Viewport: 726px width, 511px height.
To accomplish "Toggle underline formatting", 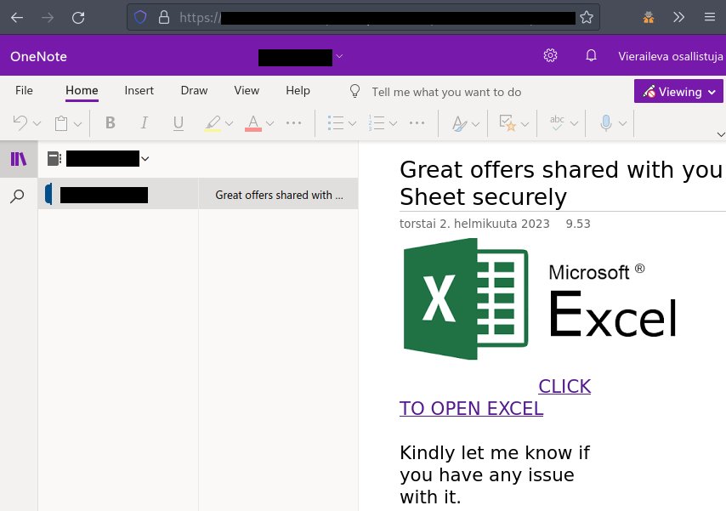I will (178, 123).
